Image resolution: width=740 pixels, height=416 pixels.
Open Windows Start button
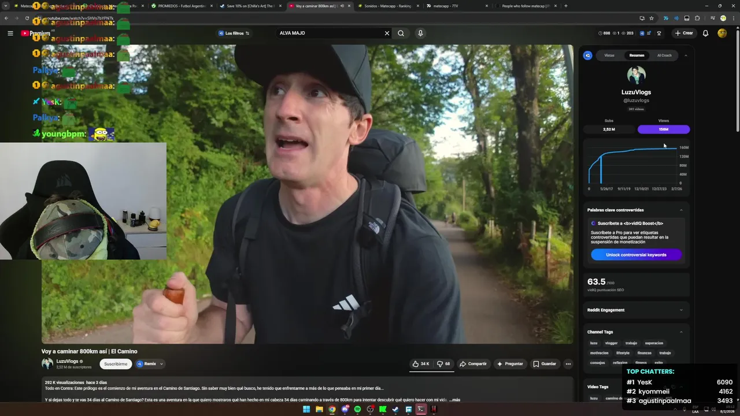306,410
